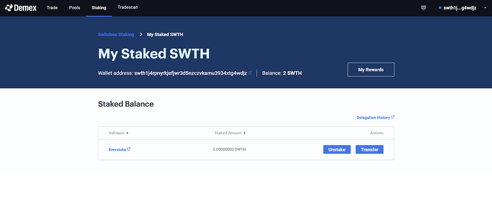Click the Demex logo
The image size is (492, 205).
click(x=21, y=8)
